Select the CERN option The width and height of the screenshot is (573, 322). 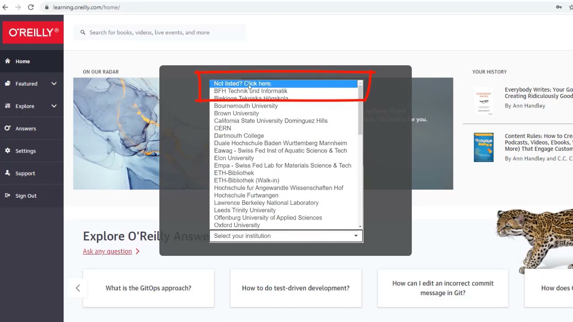283,128
